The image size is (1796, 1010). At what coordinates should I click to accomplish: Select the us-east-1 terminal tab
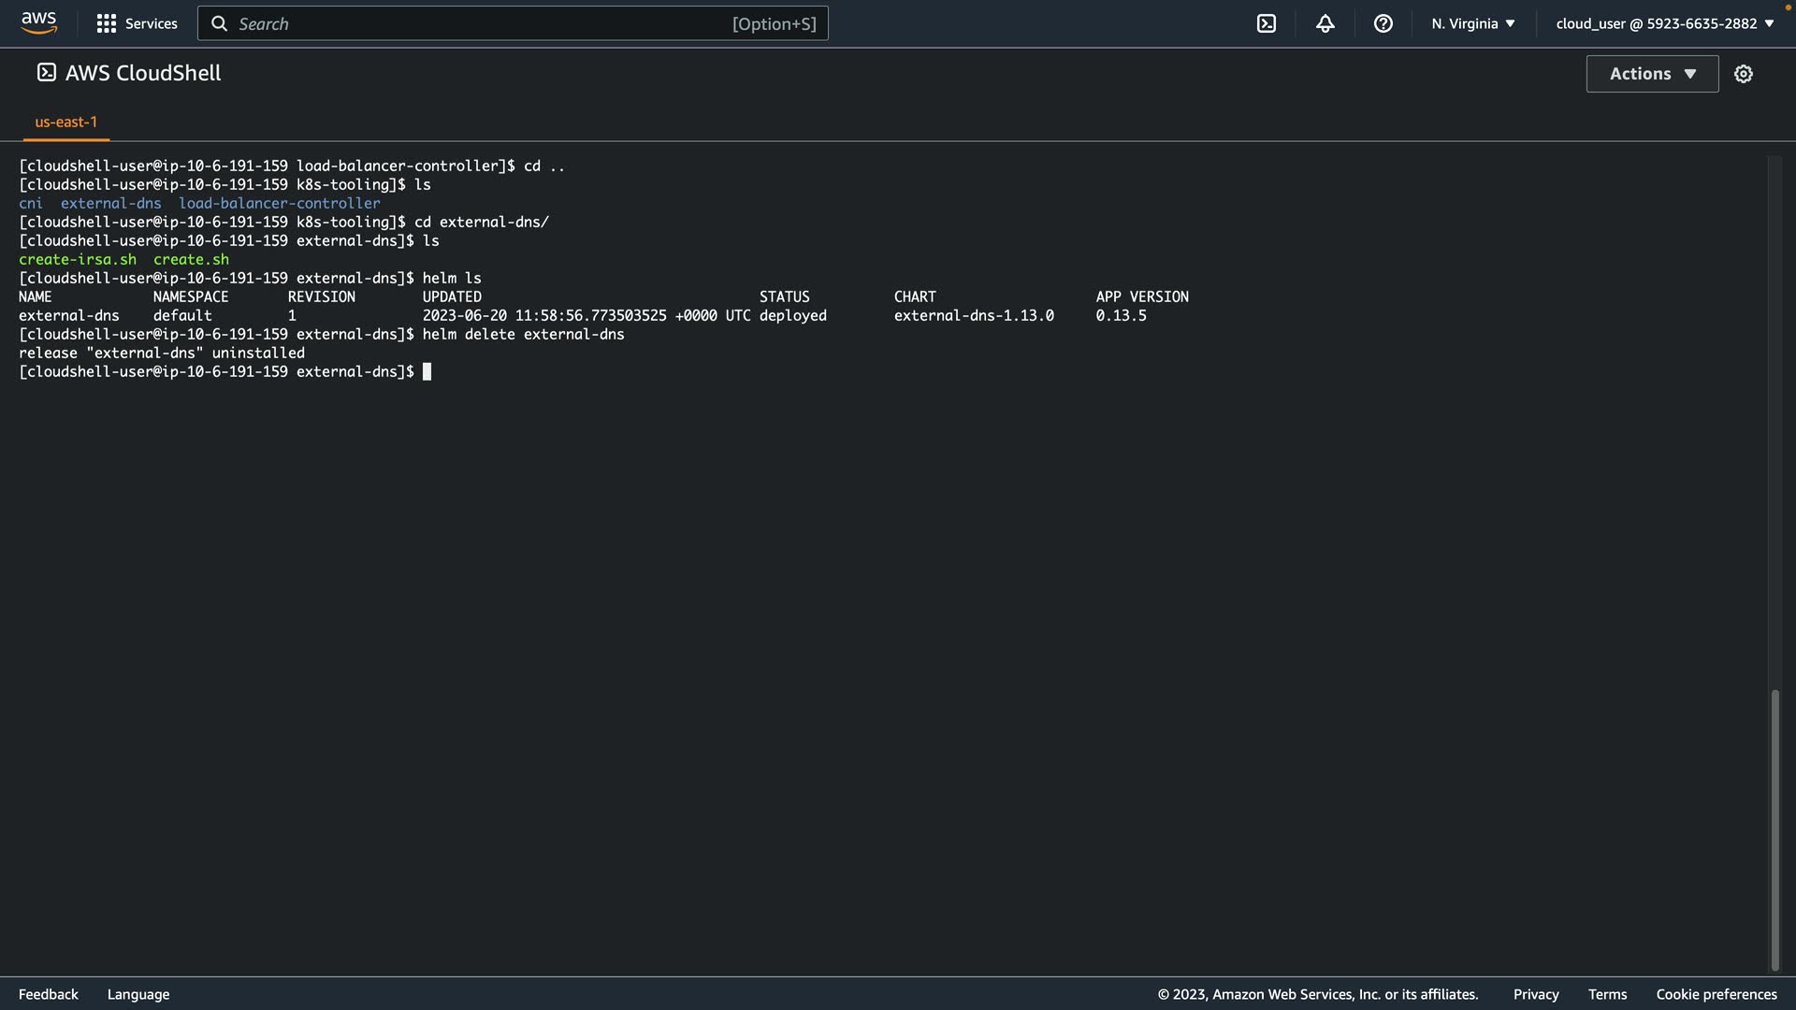tap(65, 122)
